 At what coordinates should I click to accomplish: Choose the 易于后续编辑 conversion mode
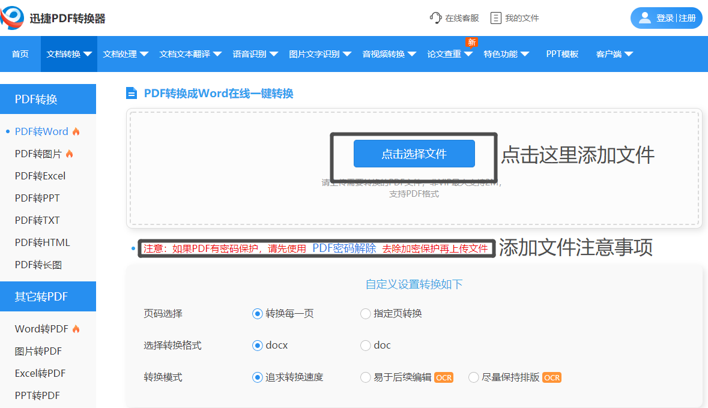coord(365,377)
